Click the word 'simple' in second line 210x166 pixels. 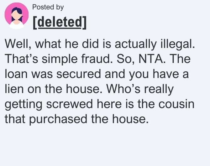pyautogui.click(x=60, y=59)
